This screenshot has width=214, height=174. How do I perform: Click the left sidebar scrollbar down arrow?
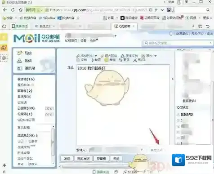pyautogui.click(x=53, y=163)
